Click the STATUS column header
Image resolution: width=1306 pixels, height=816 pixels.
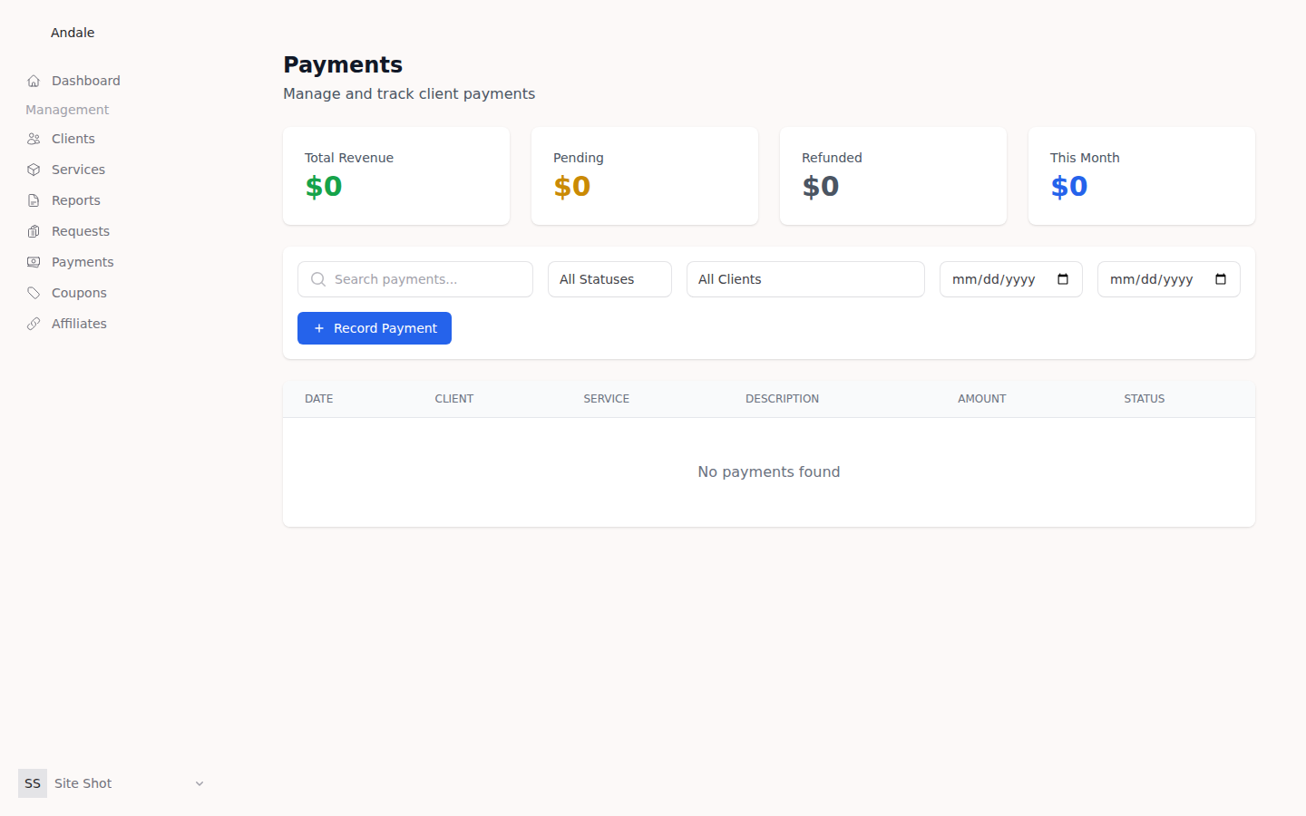[x=1145, y=399]
